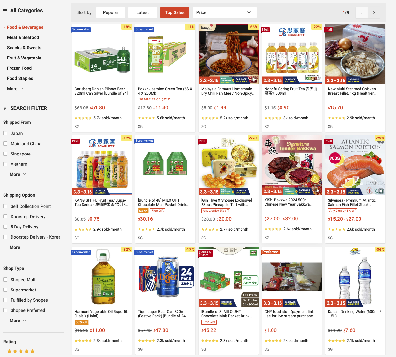
Task: Sort products by Latest
Action: [x=143, y=12]
